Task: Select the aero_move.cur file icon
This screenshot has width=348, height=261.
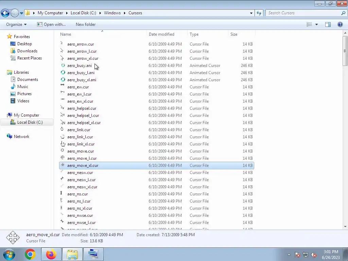Action: point(63,151)
